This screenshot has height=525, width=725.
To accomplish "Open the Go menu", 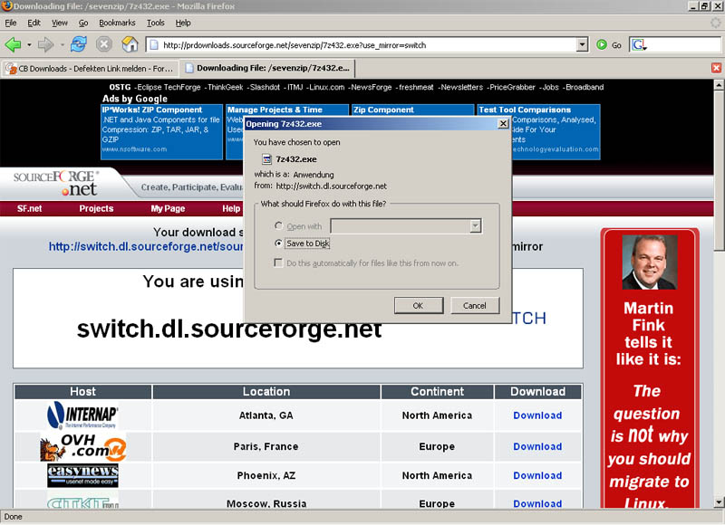I will click(x=83, y=23).
